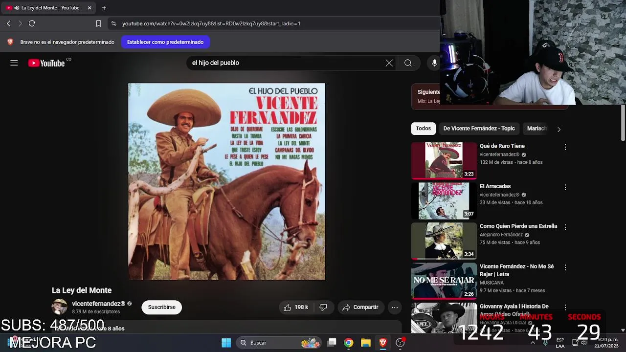
Task: Click the El Hijo del Pueblo album cover video
Action: pyautogui.click(x=226, y=181)
